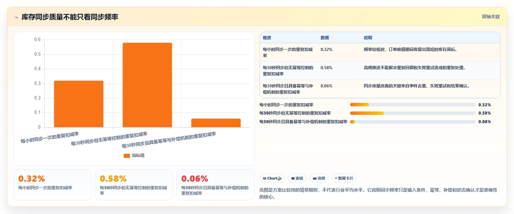This screenshot has width=514, height=214.
Task: Click progress label 每30秒同步但无幂等控制的重复扣减率
Action: [x=295, y=113]
